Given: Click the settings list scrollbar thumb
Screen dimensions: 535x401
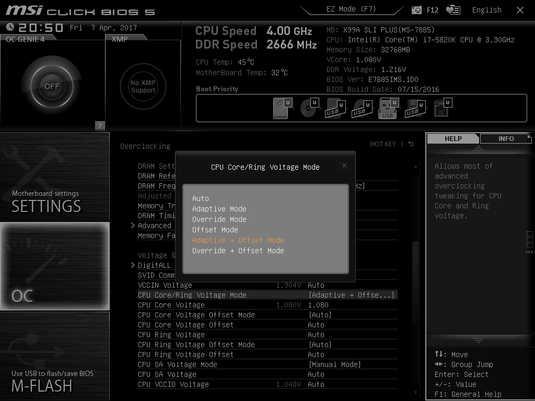Looking at the screenshot, I should 415,283.
